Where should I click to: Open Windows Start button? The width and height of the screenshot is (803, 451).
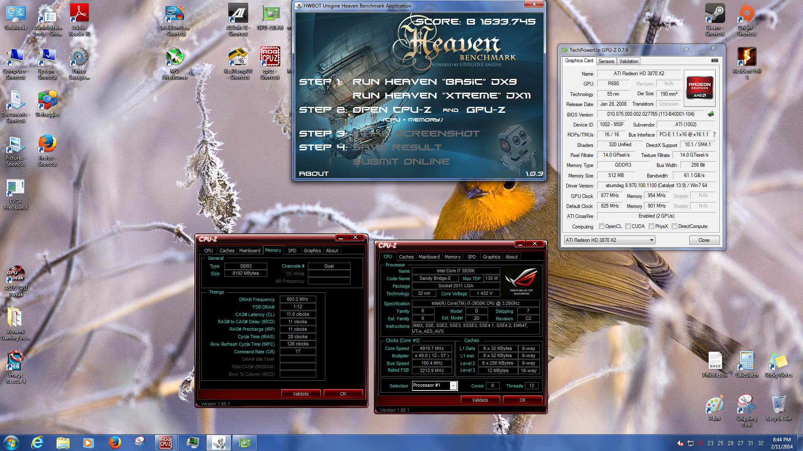click(x=10, y=443)
